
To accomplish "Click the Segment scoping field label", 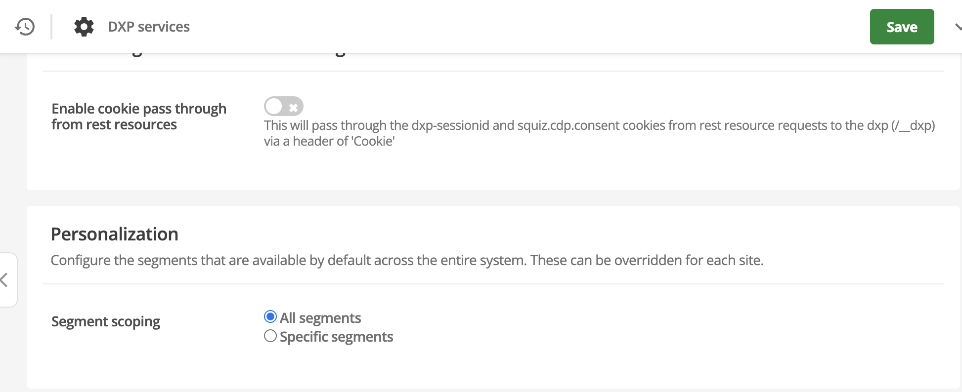I will 105,321.
